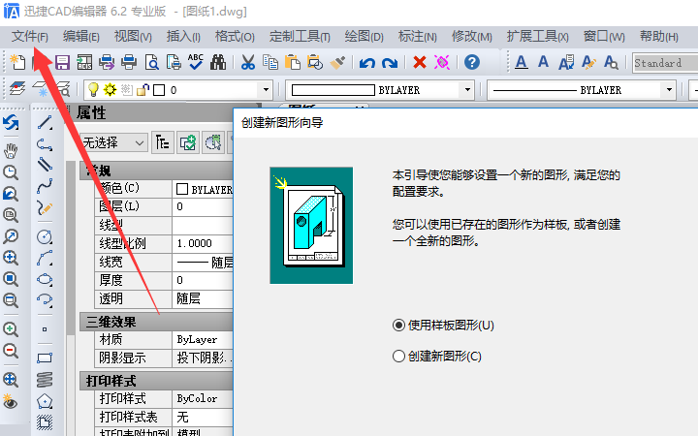698x436 pixels.
Task: Click the wizard preview image in dialog
Action: (x=311, y=225)
